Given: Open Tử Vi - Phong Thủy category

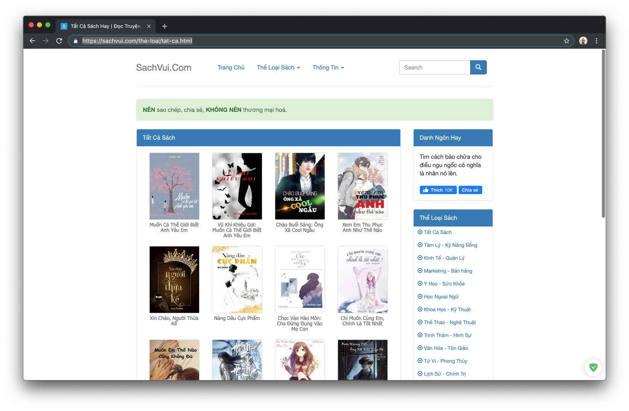Looking at the screenshot, I should 446,361.
